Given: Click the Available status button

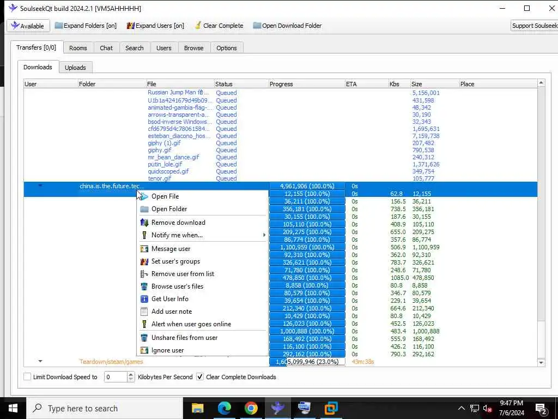Looking at the screenshot, I should [28, 26].
